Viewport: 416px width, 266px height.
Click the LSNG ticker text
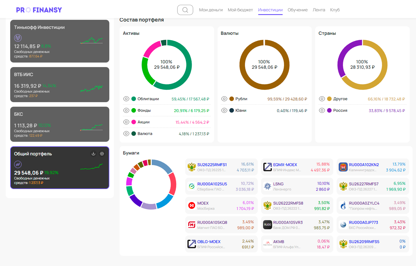coord(278,184)
